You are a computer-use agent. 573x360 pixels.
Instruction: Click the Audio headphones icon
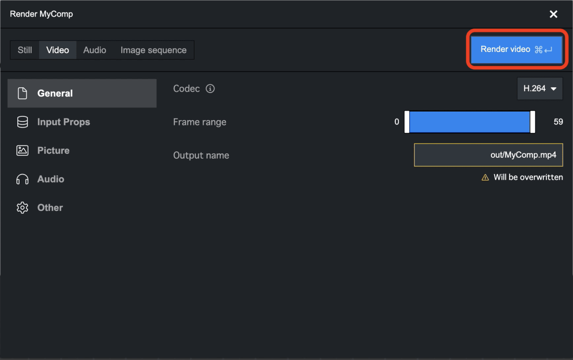22,179
